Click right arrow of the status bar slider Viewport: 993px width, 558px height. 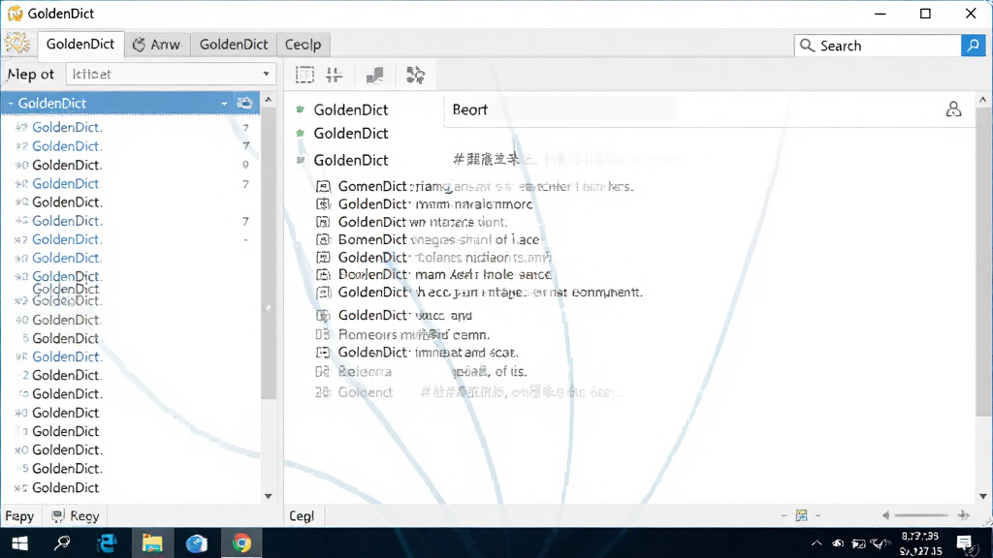point(963,515)
